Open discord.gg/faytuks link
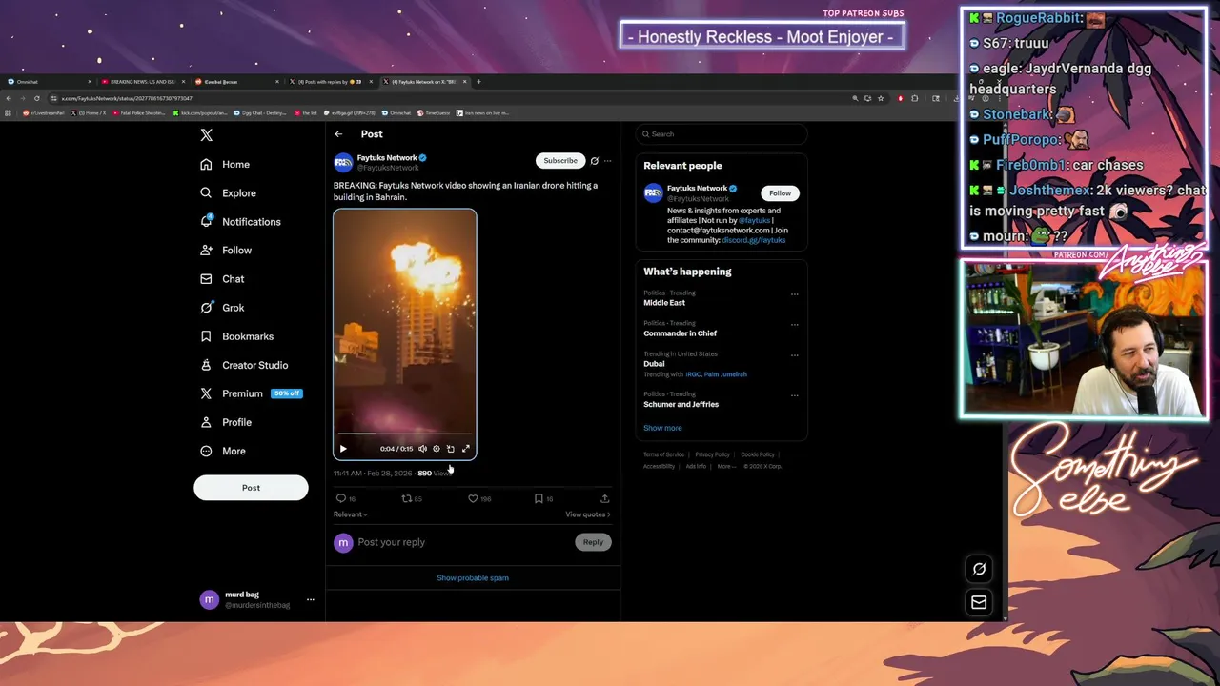This screenshot has width=1220, height=686. point(754,240)
